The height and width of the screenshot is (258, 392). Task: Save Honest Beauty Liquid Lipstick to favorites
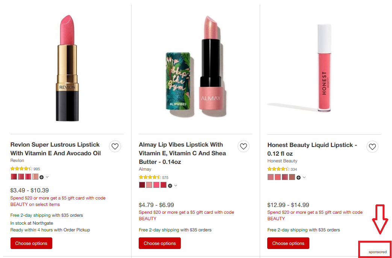(x=372, y=147)
